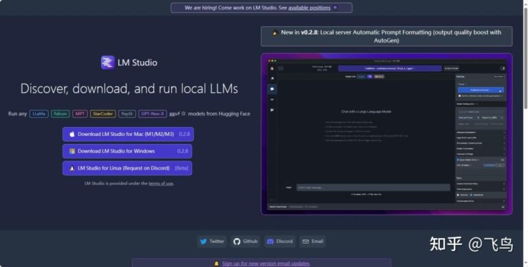Select the StarCoder model tag

tap(102, 114)
